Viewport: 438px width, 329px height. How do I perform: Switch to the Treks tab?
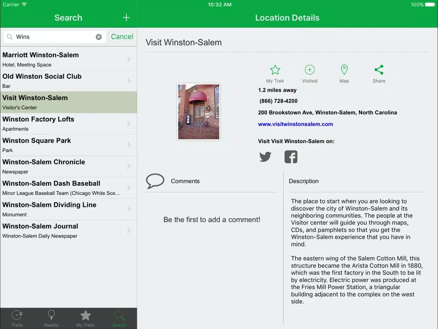[x=17, y=319]
